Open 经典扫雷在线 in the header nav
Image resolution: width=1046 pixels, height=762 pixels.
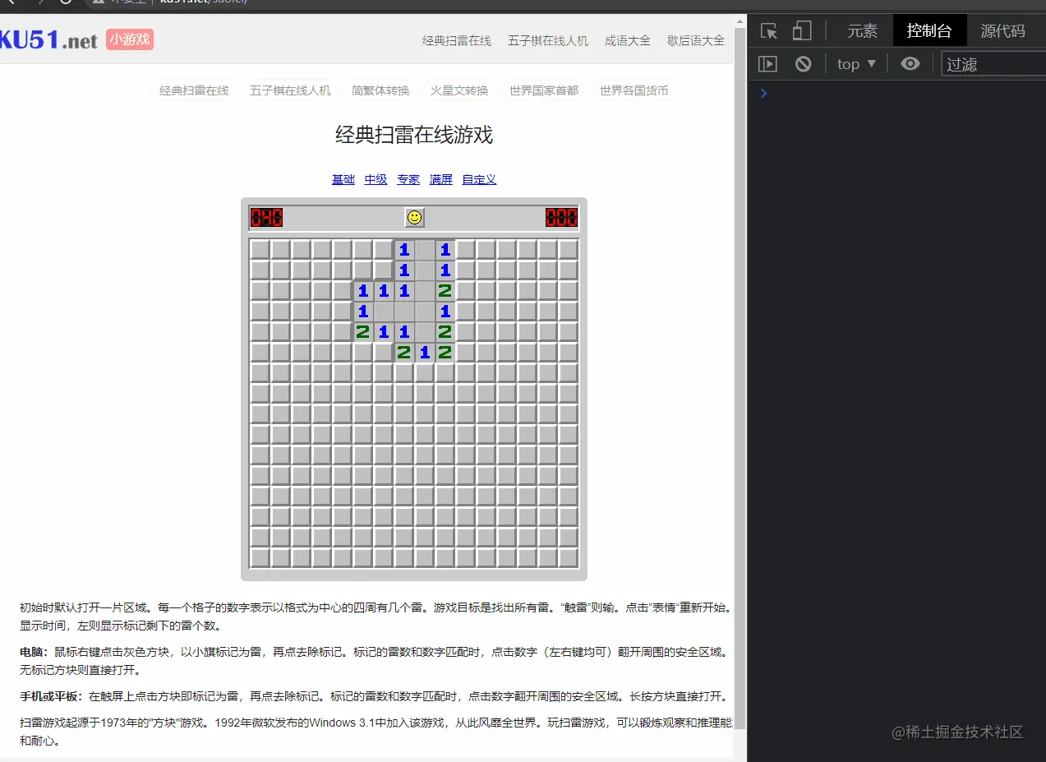[457, 40]
